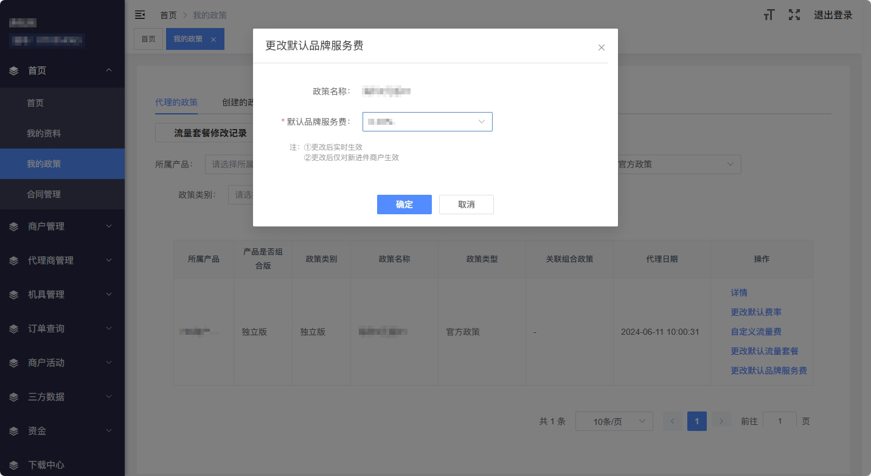Viewport: 871px width, 476px height.
Task: Close the 我的政策 tab using its X
Action: point(213,40)
